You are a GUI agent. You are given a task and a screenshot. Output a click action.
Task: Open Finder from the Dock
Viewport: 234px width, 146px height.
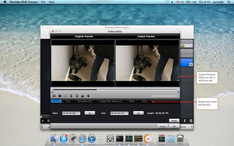tap(54, 138)
